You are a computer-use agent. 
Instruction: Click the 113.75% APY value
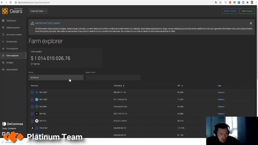point(181,128)
